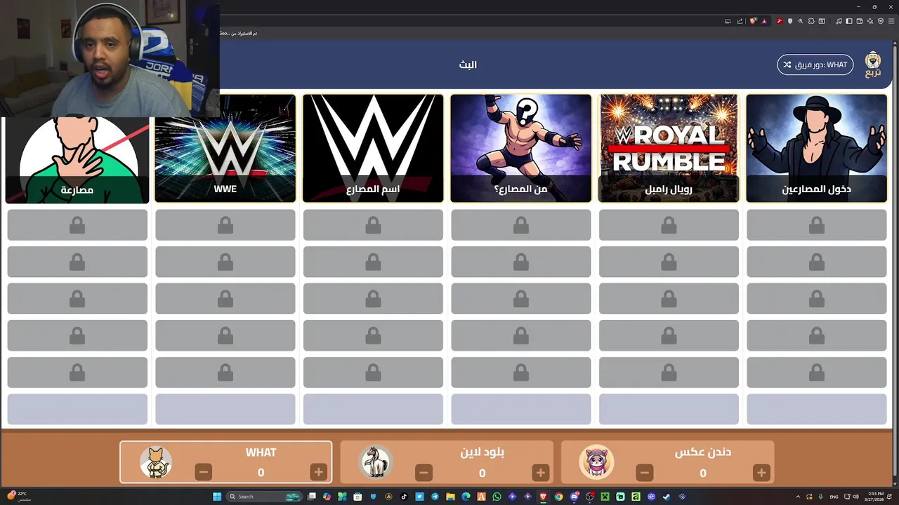Click the WHAT team cat avatar

tap(155, 462)
